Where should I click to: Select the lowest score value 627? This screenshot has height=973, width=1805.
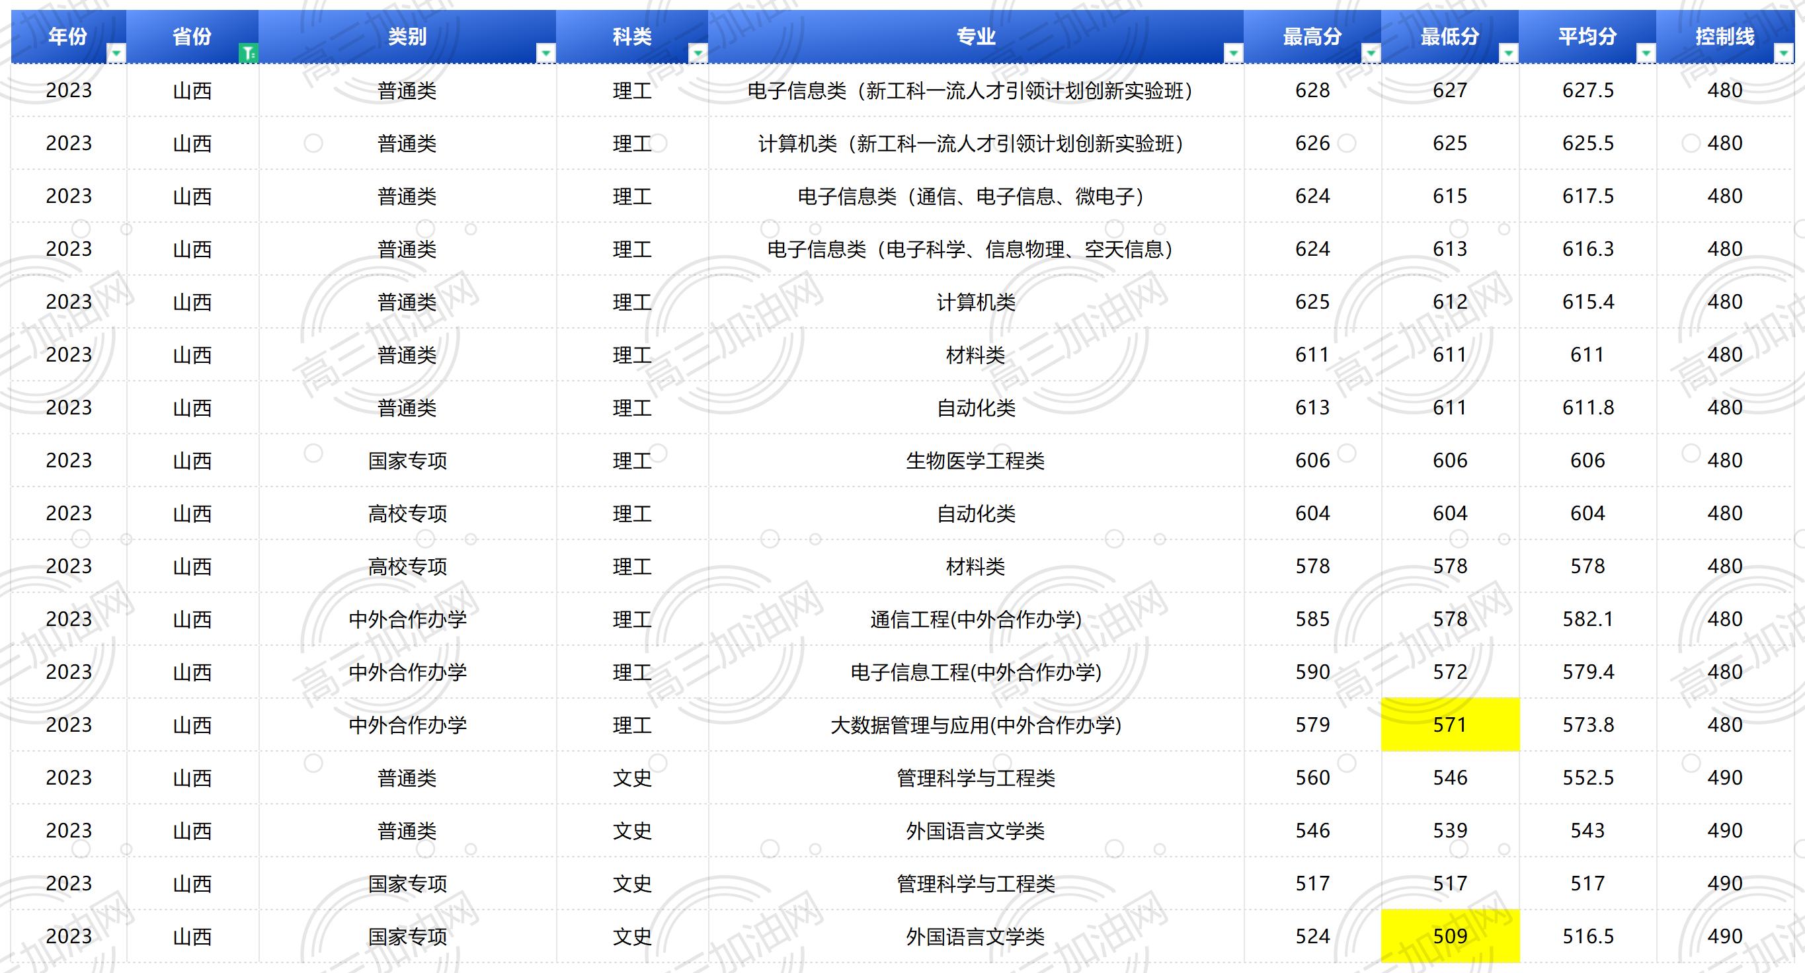[x=1450, y=91]
